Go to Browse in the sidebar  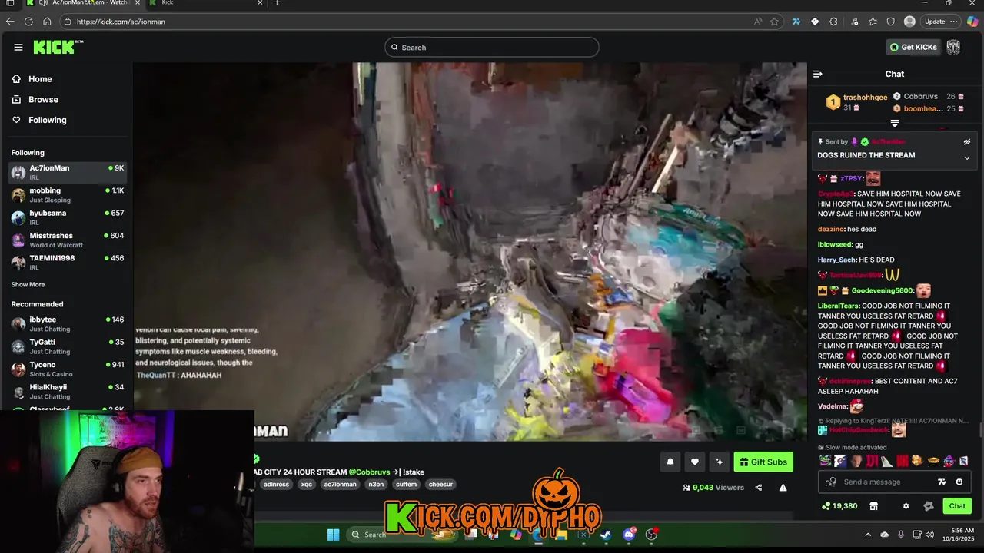43,99
